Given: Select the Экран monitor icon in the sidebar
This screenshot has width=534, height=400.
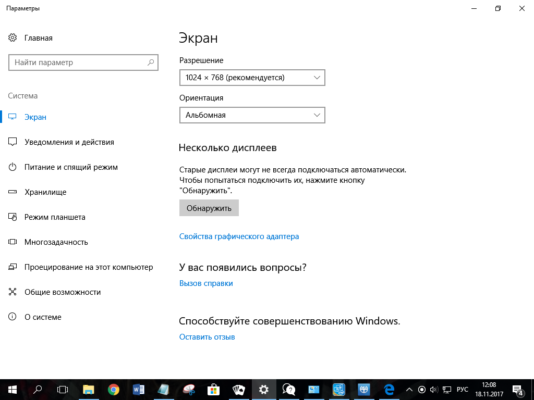Looking at the screenshot, I should click(13, 117).
